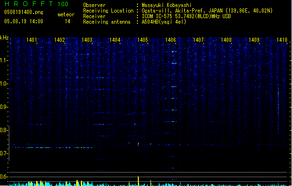Click the 1406 time axis marker
The image size is (292, 186).
(170, 40)
